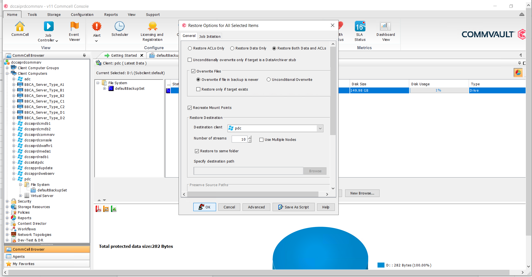This screenshot has height=277, width=532.
Task: Select the Storage Resources icon
Action: coord(14,207)
